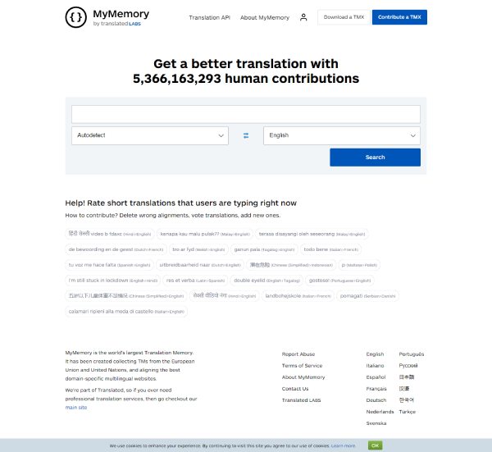The image size is (492, 452).
Task: Open the cookie Learn more link
Action: pyautogui.click(x=343, y=445)
